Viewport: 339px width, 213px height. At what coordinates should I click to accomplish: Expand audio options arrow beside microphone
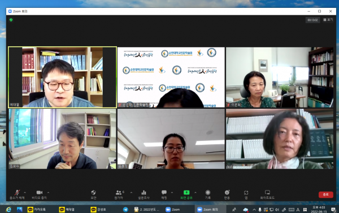[x=25, y=192]
